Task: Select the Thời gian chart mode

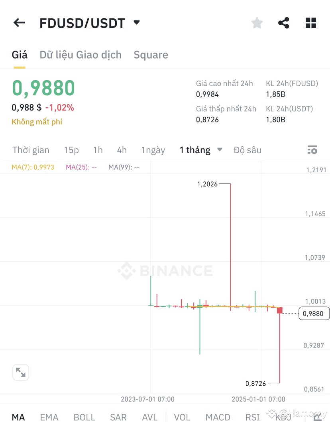Action: coord(31,150)
